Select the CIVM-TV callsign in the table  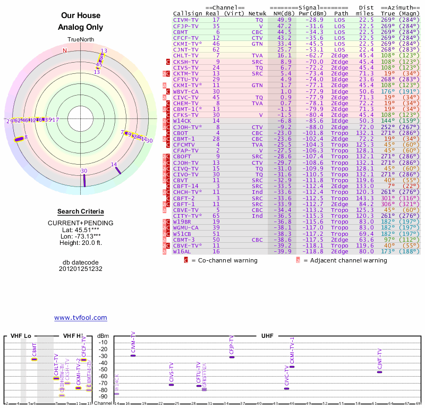[x=186, y=19]
